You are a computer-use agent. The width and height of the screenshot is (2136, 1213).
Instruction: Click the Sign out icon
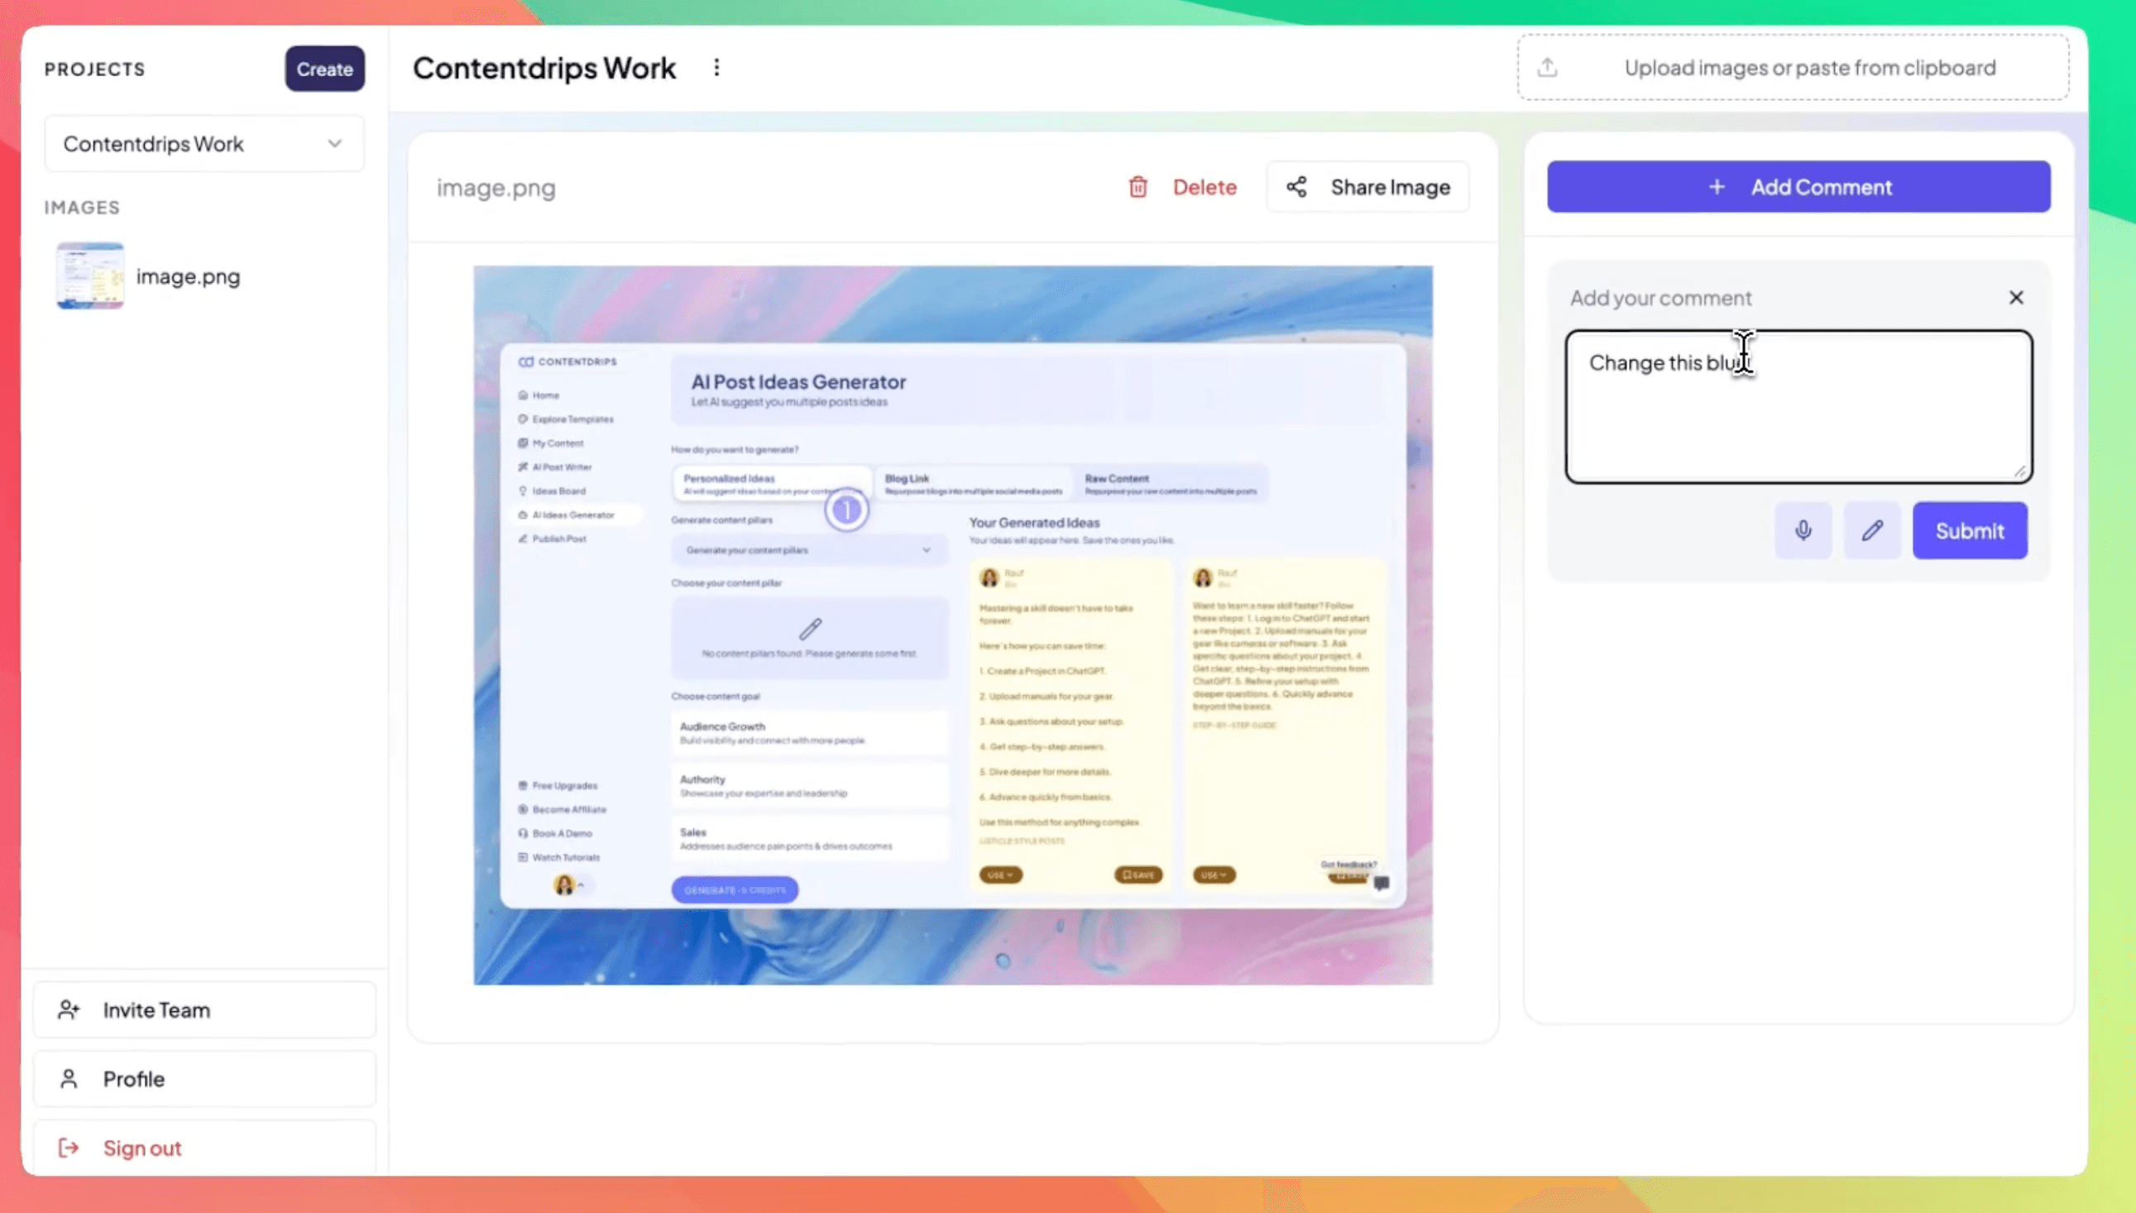(69, 1148)
